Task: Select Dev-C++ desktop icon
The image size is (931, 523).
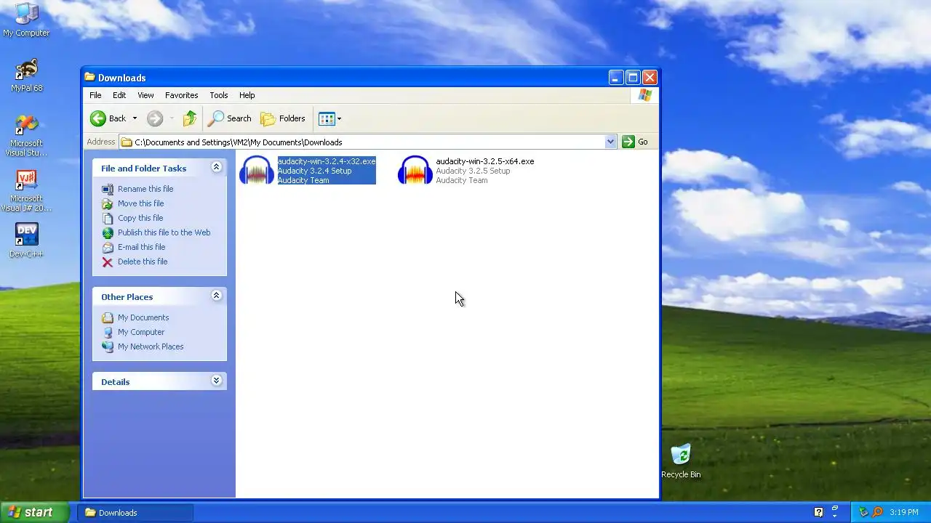Action: pos(26,240)
